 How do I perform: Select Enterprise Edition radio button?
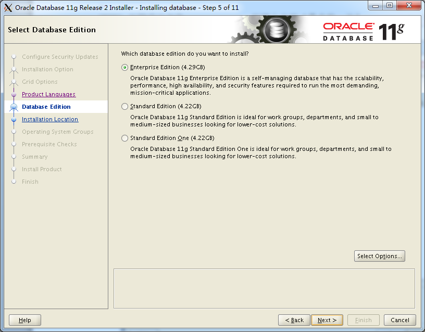pyautogui.click(x=124, y=68)
